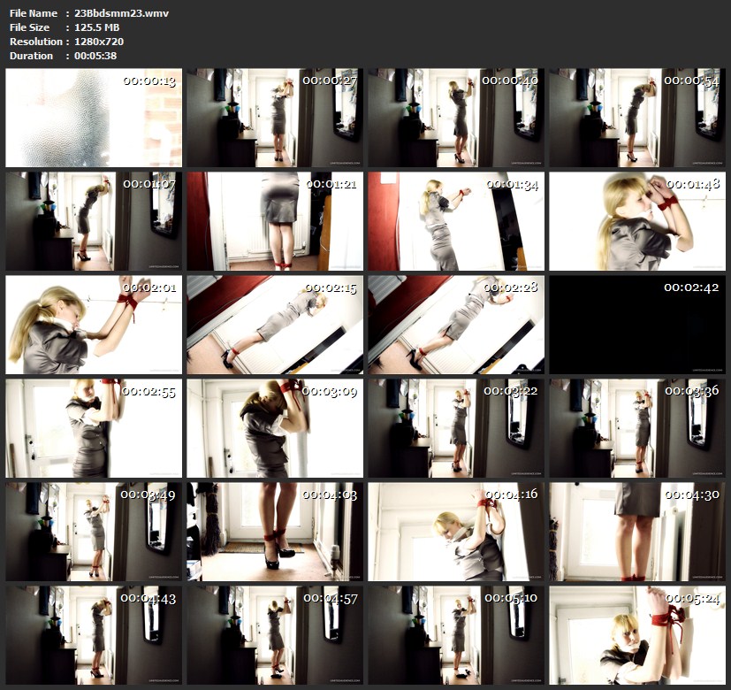Choose the thumbnail timestamped 00:01:21
This screenshot has width=731, height=690.
[275, 221]
